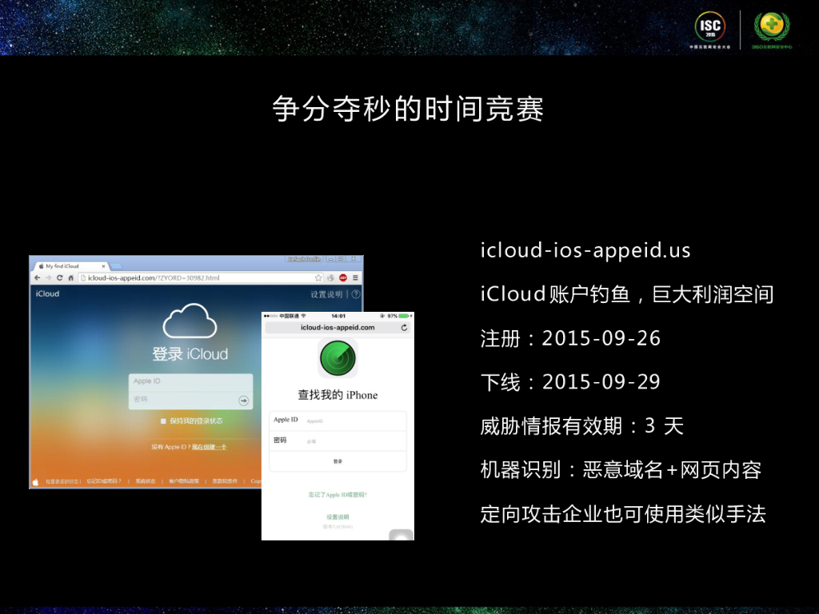The image size is (819, 614).
Task: Click the Apple logo in the page footer
Action: pos(35,481)
